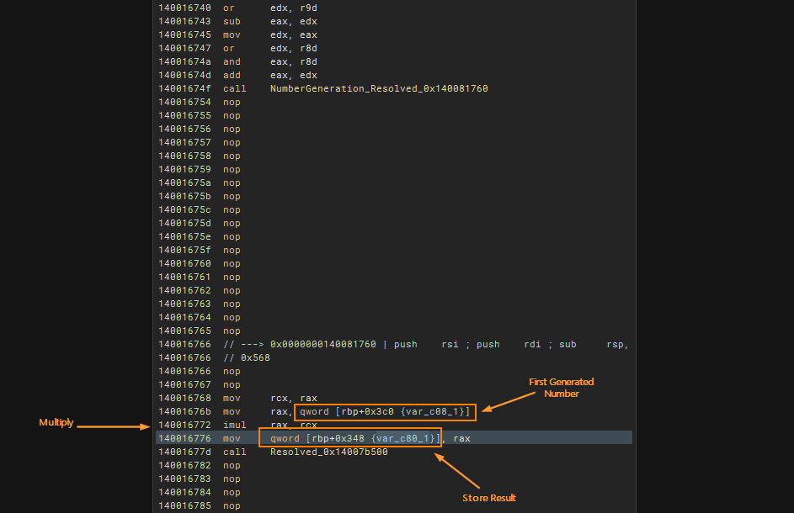Click the last nop at address 140016785
This screenshot has height=513, width=794.
[232, 505]
